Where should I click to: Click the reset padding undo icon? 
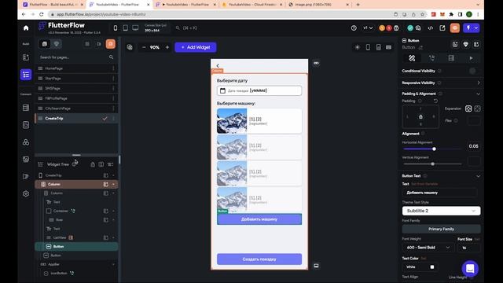pyautogui.click(x=435, y=101)
